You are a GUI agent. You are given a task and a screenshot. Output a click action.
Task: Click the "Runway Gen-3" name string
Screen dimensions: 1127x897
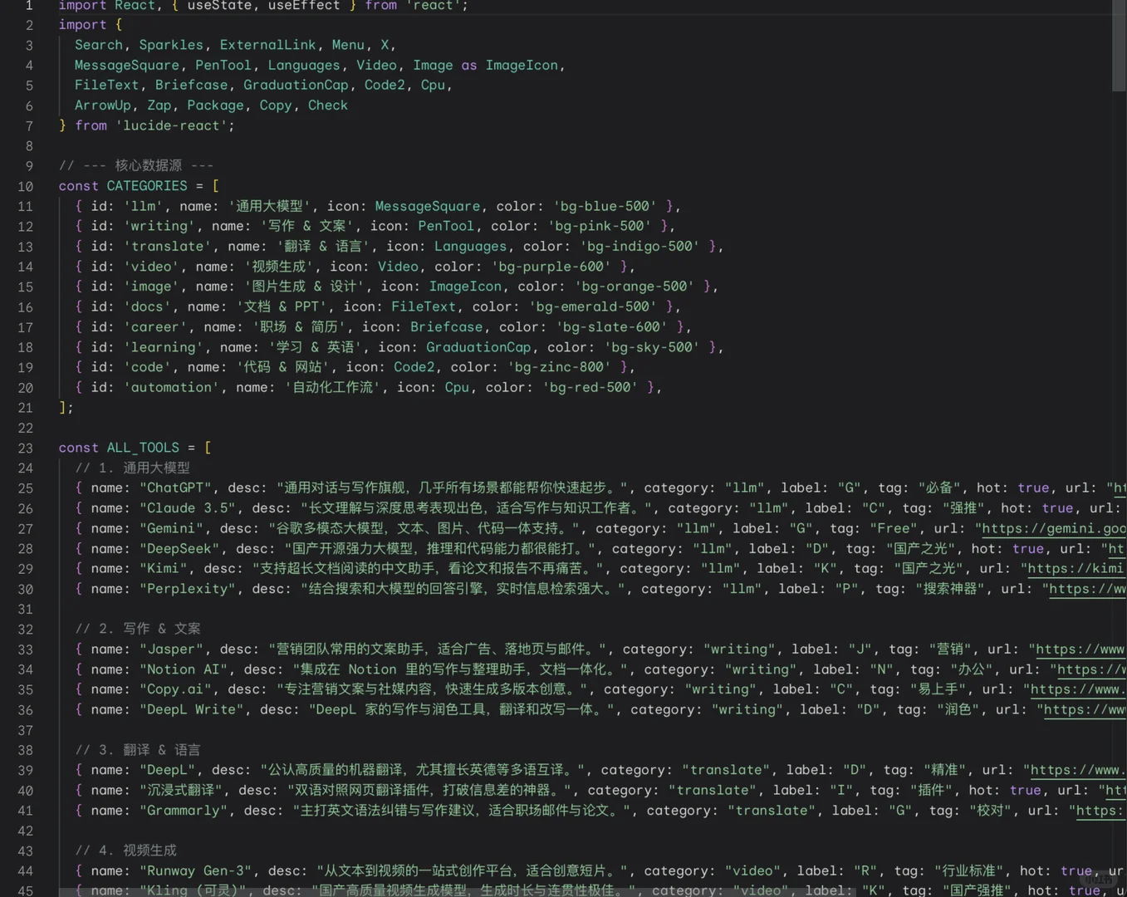[x=195, y=871]
